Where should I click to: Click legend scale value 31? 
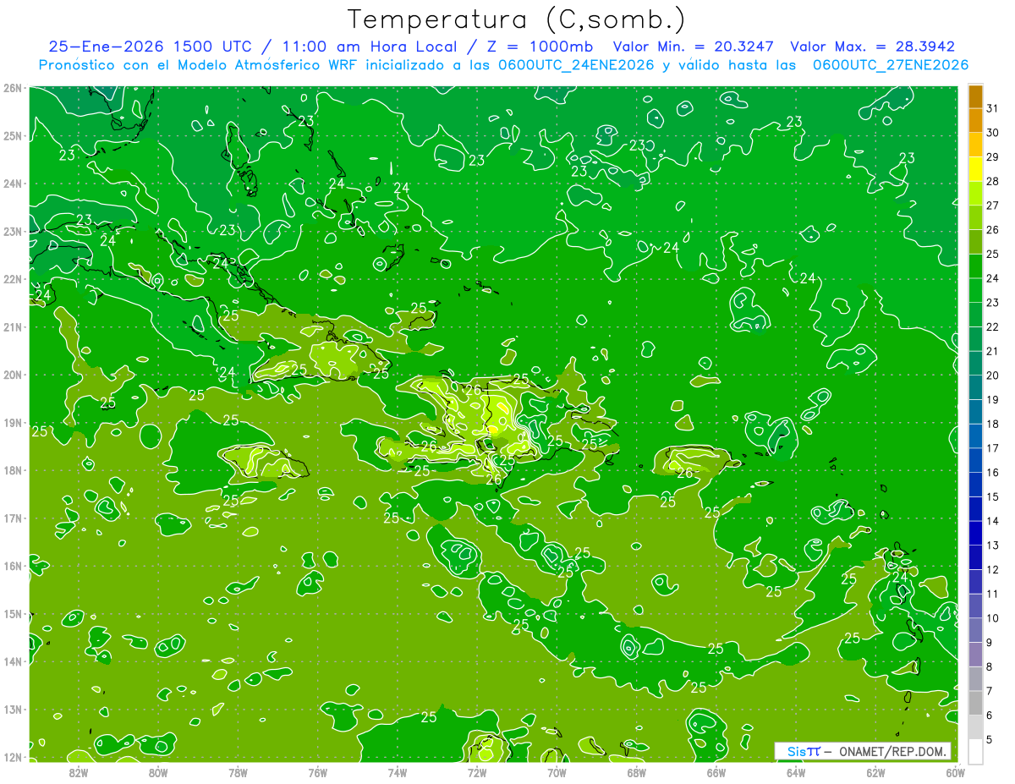click(x=993, y=108)
